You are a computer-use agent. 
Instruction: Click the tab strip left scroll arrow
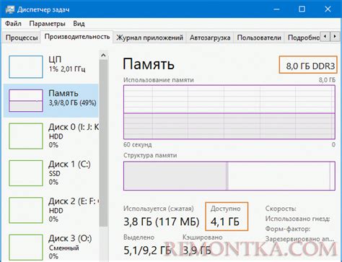325,37
